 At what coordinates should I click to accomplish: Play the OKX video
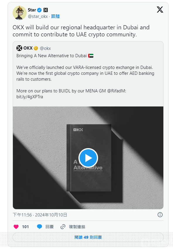pos(88,158)
